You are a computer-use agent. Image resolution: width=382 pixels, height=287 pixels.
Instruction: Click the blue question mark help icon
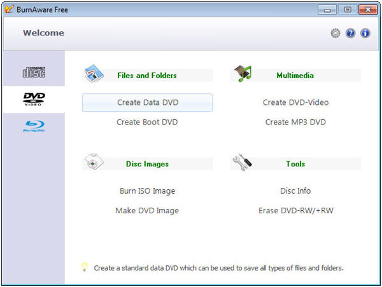350,33
